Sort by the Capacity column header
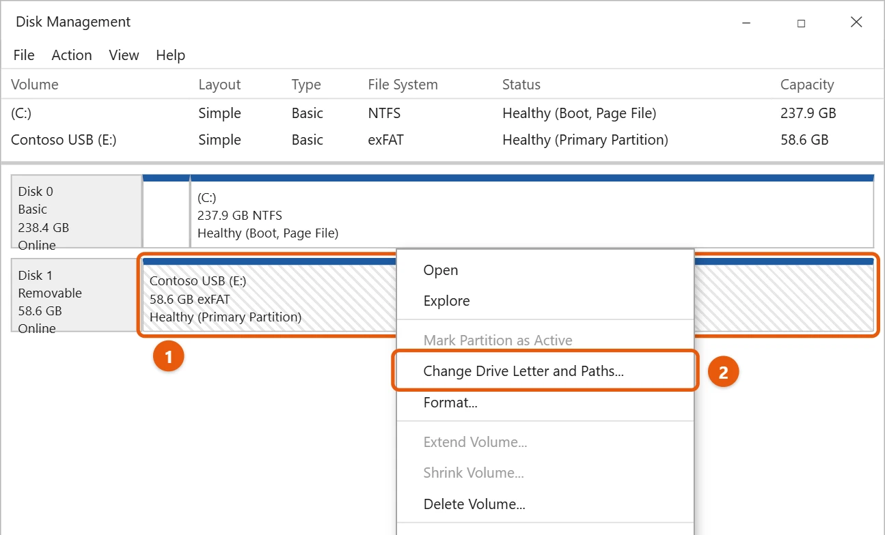 (807, 85)
